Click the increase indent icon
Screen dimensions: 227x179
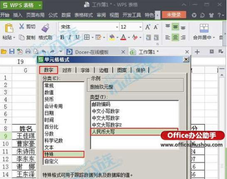tap(156, 37)
